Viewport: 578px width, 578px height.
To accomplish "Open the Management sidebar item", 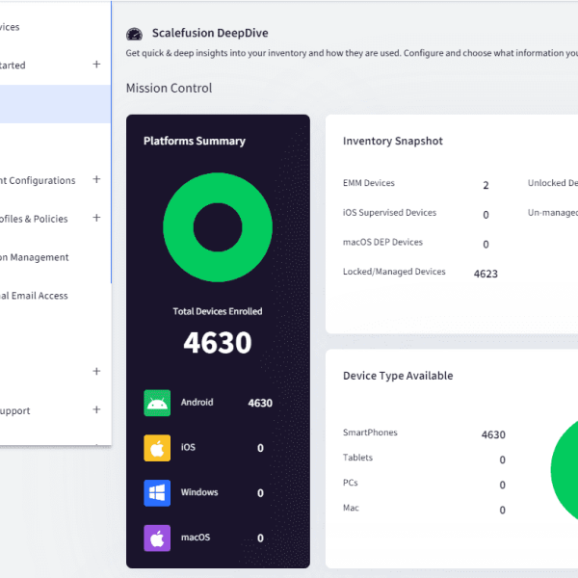I will (35, 257).
